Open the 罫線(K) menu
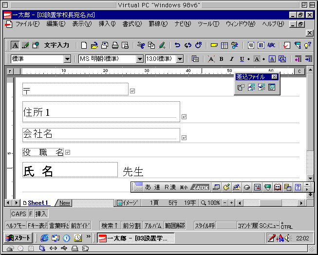The width and height of the screenshot is (318, 255). point(158,24)
